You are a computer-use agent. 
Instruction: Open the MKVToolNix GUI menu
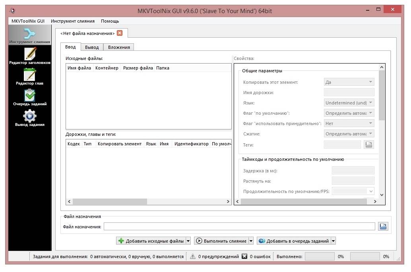pos(28,21)
